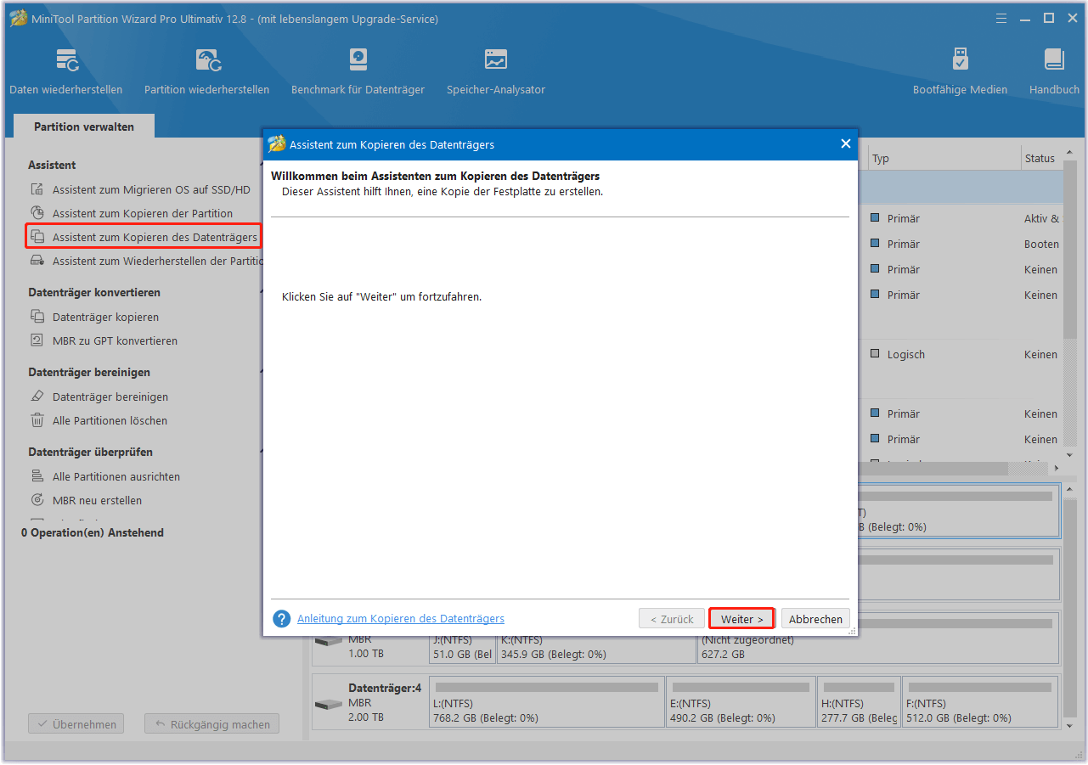This screenshot has height=765, width=1088.
Task: Open Bootfähige Medien creator
Action: (x=960, y=71)
